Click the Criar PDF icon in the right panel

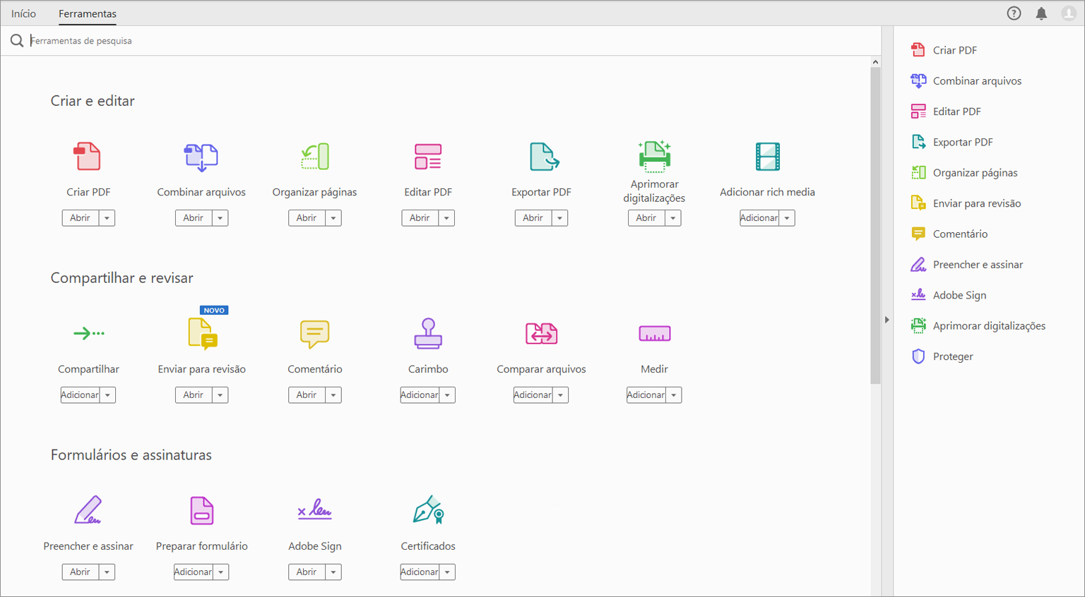[x=918, y=50]
